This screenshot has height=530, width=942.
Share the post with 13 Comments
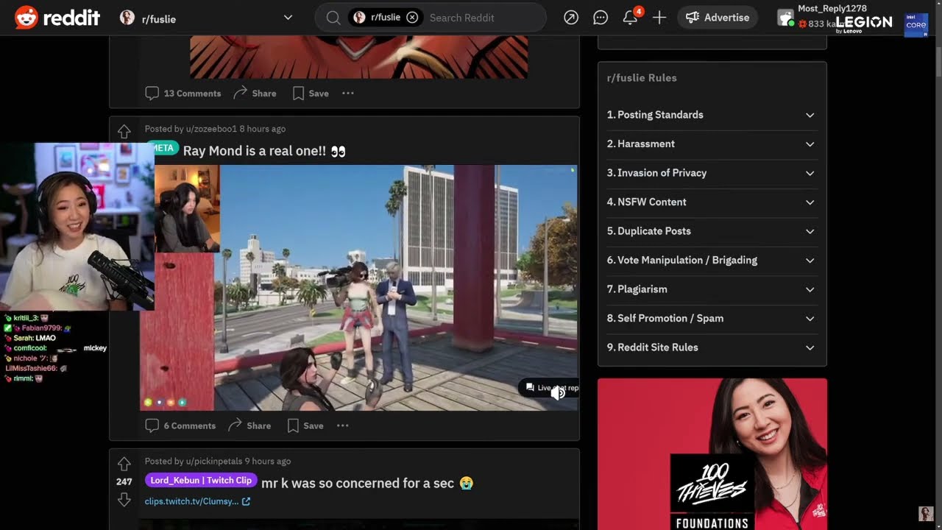(255, 93)
